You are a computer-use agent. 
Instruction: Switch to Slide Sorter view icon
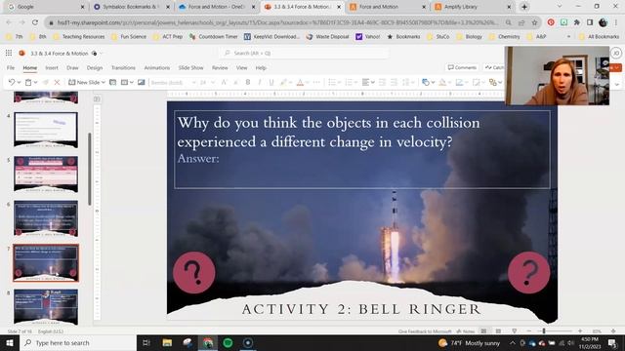(x=498, y=331)
